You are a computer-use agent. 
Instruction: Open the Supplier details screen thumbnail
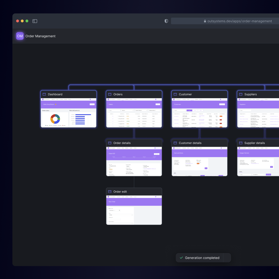[258, 161]
